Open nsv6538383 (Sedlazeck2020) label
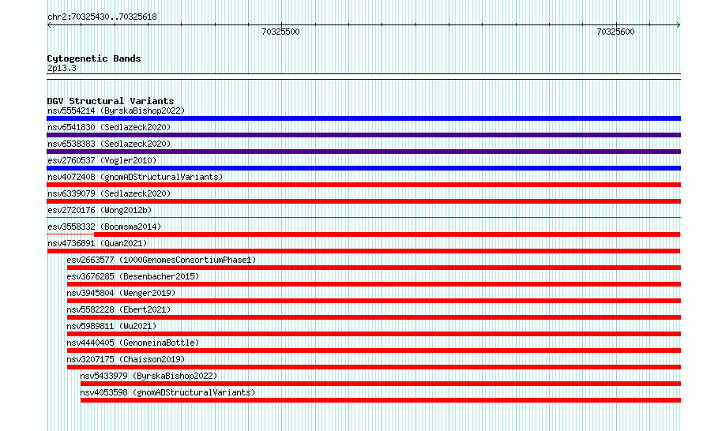This screenshot has height=431, width=703. click(109, 144)
